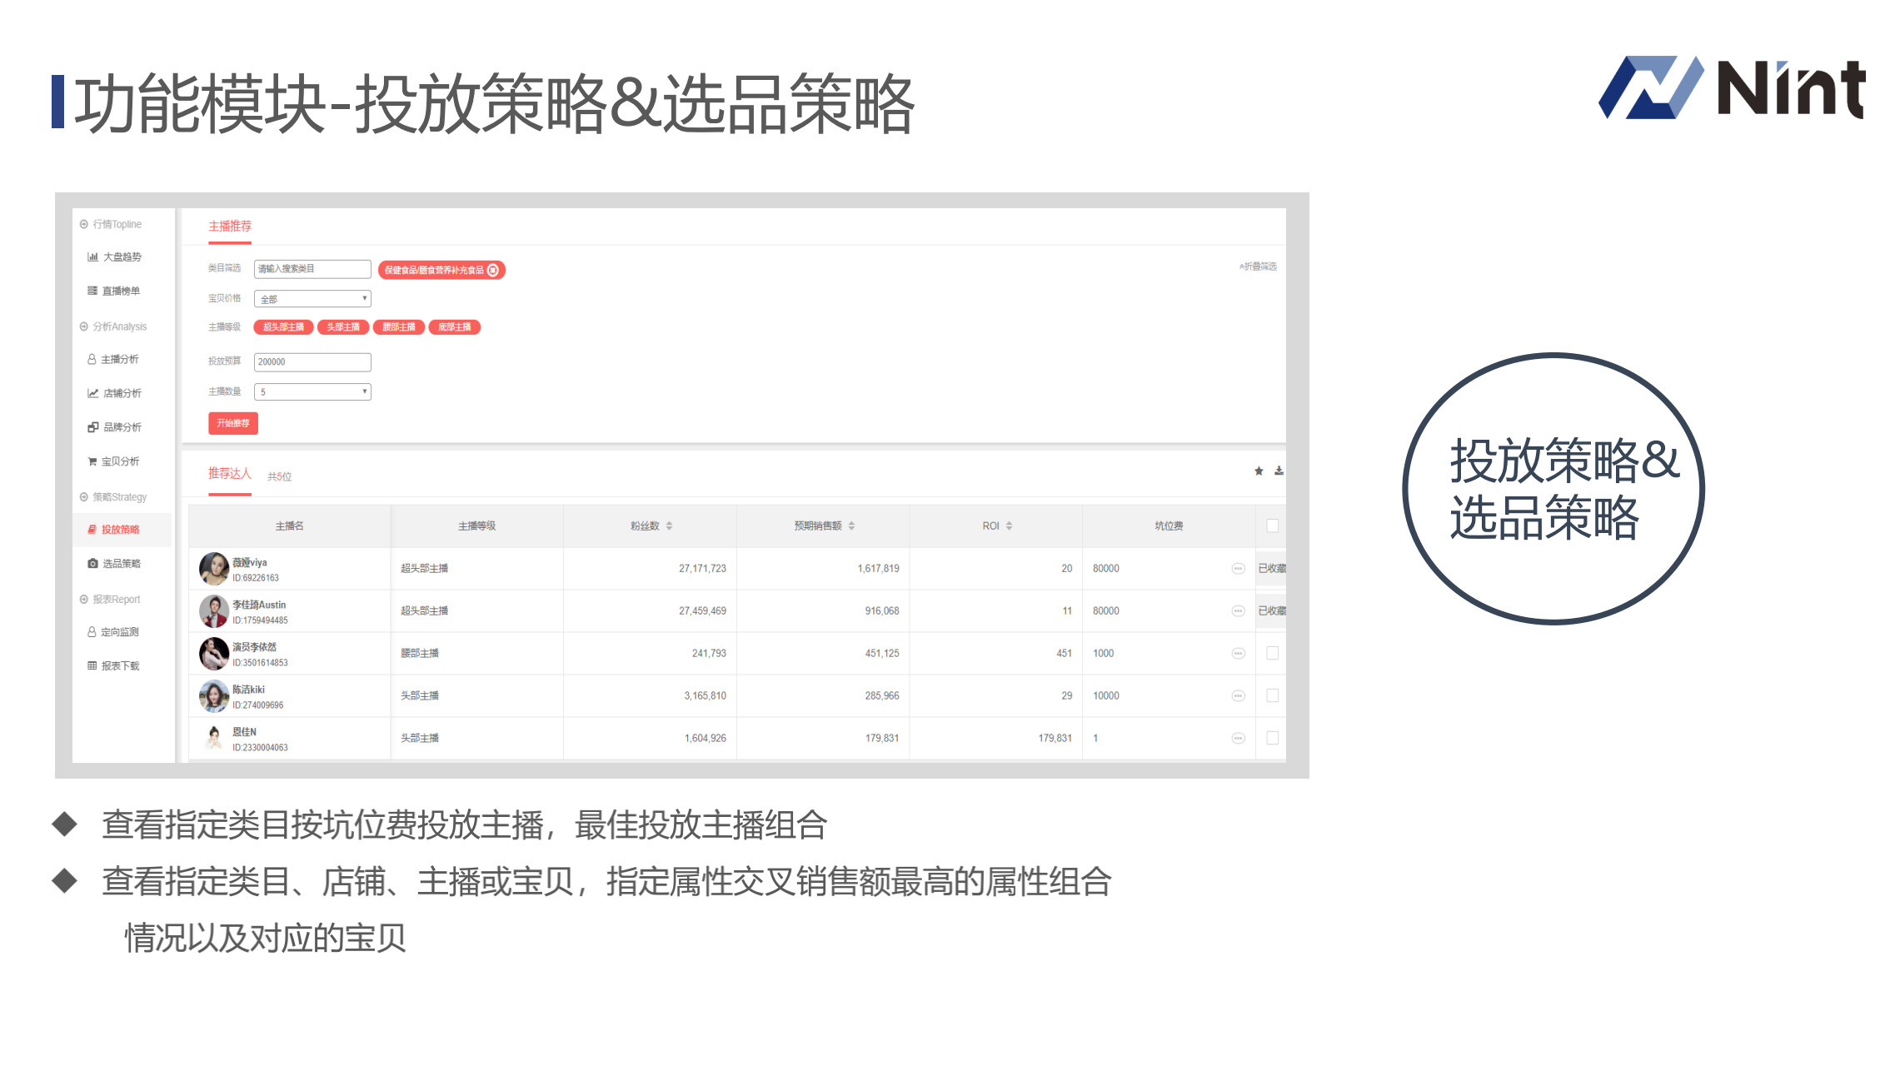Collapse filters with 折叠筛选
Screen dimensions: 1895x1066
pyautogui.click(x=1258, y=266)
